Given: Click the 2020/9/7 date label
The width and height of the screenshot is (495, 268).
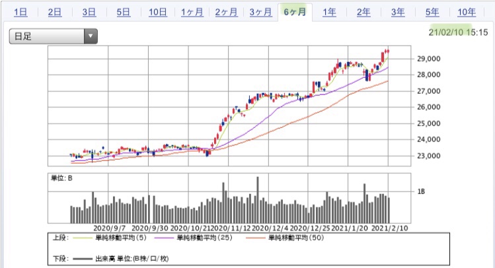Looking at the screenshot, I should point(110,228).
